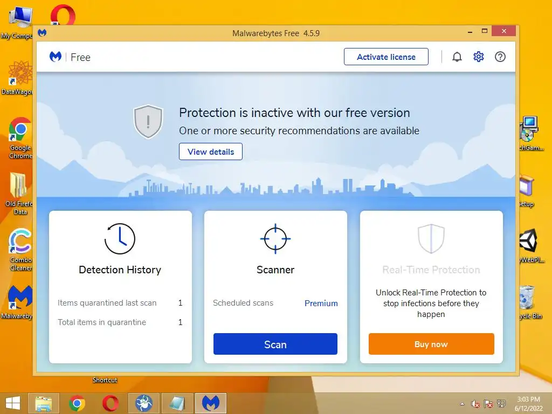Select the Old Firefox Data folder

(18, 194)
